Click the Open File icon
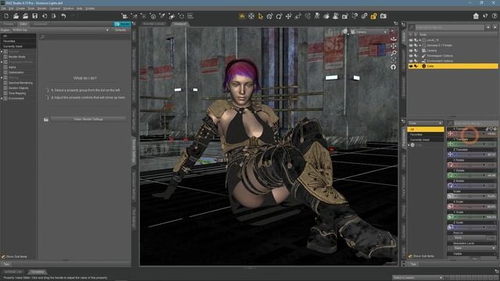 pyautogui.click(x=16, y=16)
